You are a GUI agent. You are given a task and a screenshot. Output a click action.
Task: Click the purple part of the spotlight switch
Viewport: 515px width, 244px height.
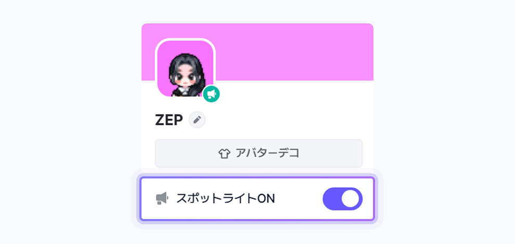point(332,199)
